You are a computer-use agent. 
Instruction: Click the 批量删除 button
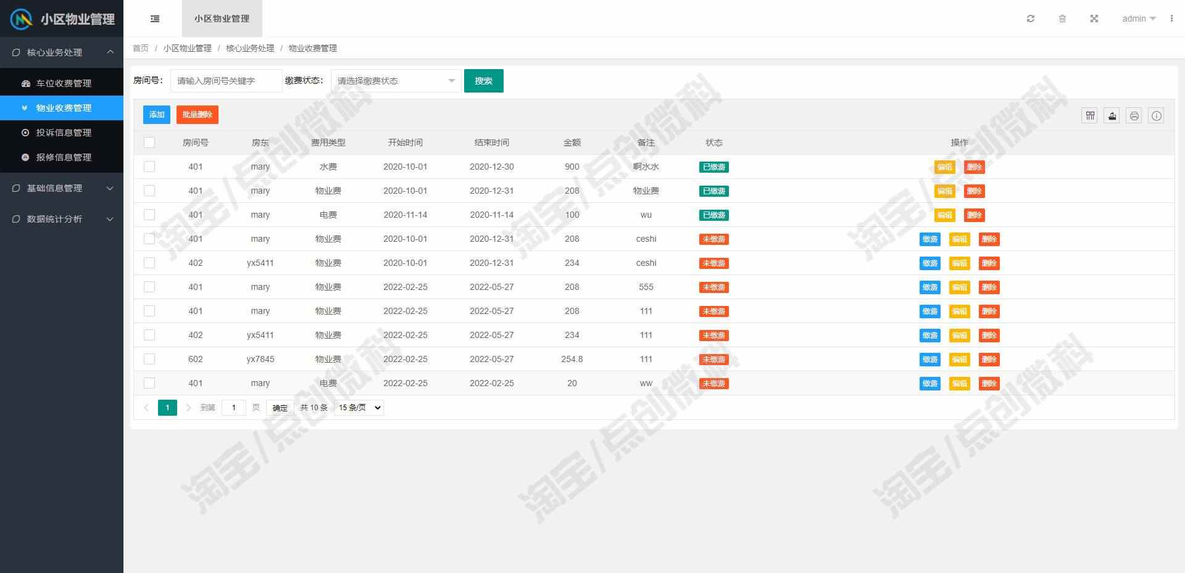coord(197,115)
